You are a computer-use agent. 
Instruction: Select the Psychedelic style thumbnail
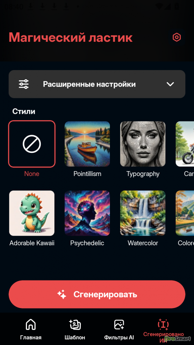click(87, 213)
